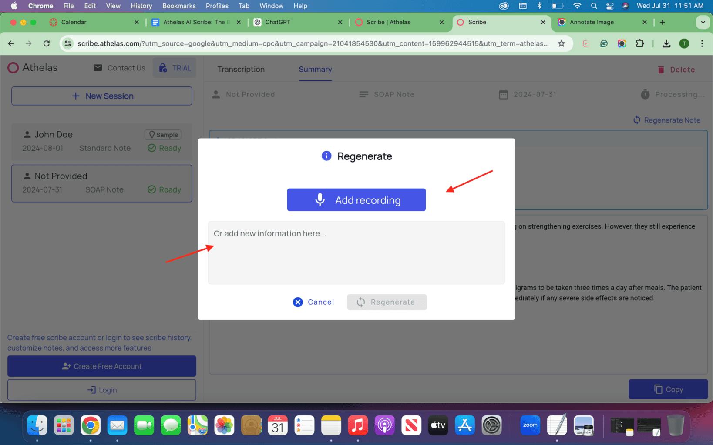Click the Sample lightbulb badge
The height and width of the screenshot is (445, 713).
tap(163, 135)
